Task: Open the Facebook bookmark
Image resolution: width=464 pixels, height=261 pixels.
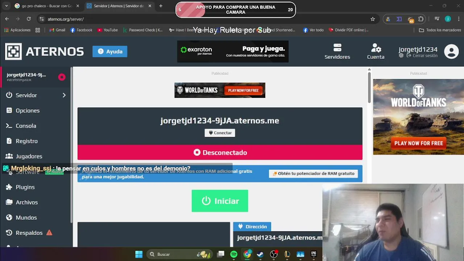Action: click(81, 30)
